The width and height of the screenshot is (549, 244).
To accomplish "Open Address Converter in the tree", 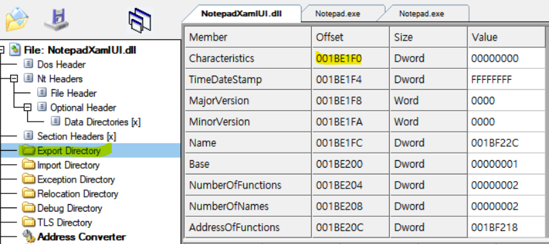I will pyautogui.click(x=81, y=237).
